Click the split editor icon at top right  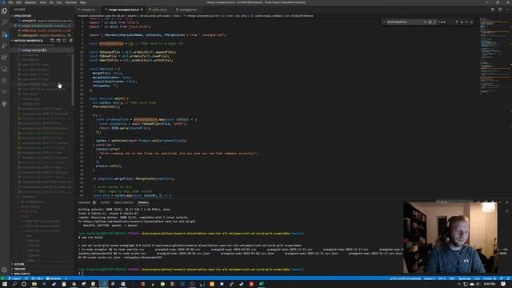coord(500,10)
